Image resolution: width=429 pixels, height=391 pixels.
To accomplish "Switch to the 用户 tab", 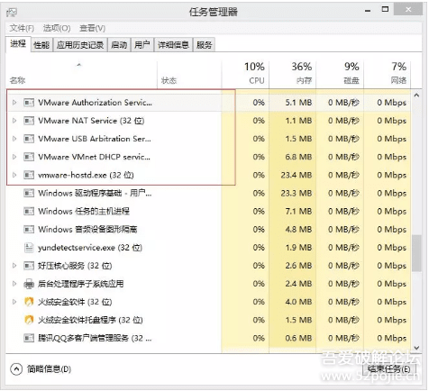I will [142, 45].
